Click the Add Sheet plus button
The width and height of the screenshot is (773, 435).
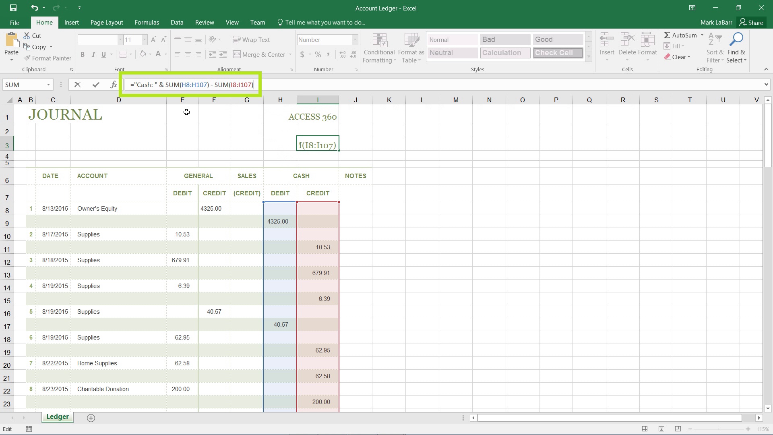coord(91,417)
